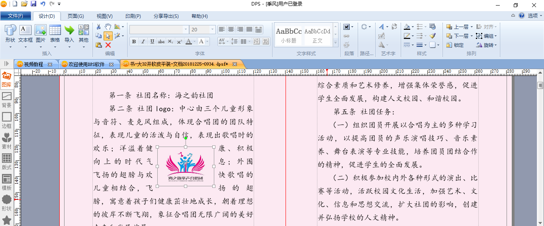Apply the 小标题 text style
544x226 pixels.
[x=289, y=35]
